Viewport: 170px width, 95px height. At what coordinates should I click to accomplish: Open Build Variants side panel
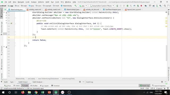point(2,64)
